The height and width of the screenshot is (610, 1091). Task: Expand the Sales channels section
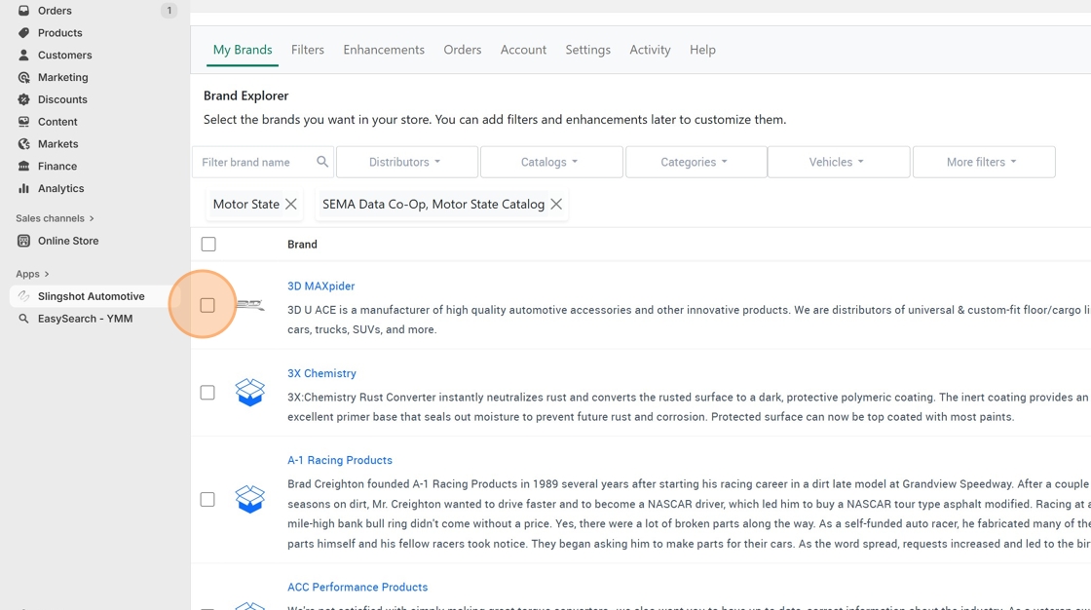pos(55,218)
